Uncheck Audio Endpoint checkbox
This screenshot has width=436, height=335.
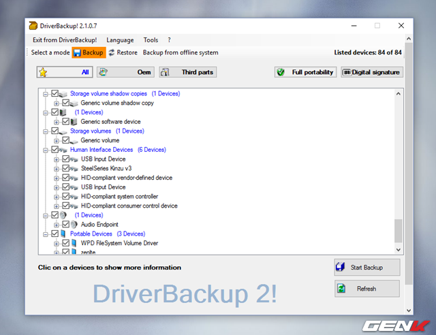(x=65, y=224)
